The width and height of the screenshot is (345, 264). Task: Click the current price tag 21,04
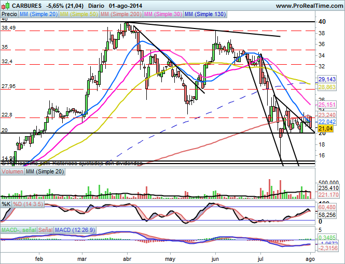pos(325,128)
